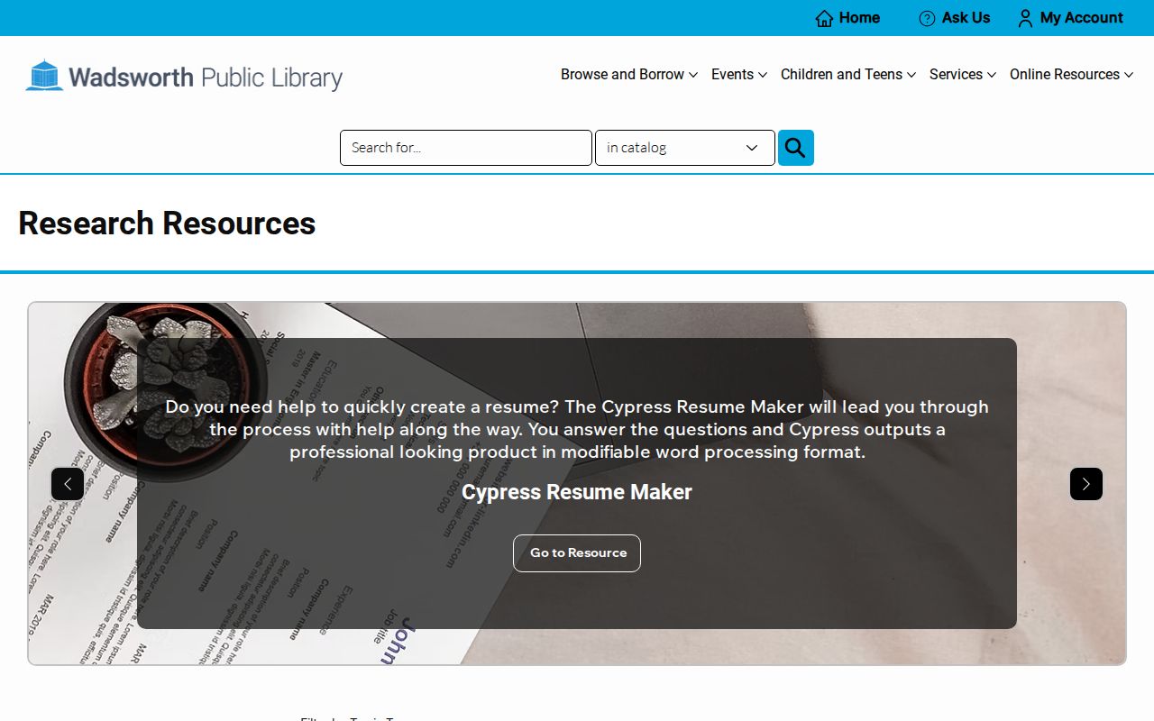The width and height of the screenshot is (1154, 721).
Task: Click the Ask Us question mark icon
Action: coord(927,18)
